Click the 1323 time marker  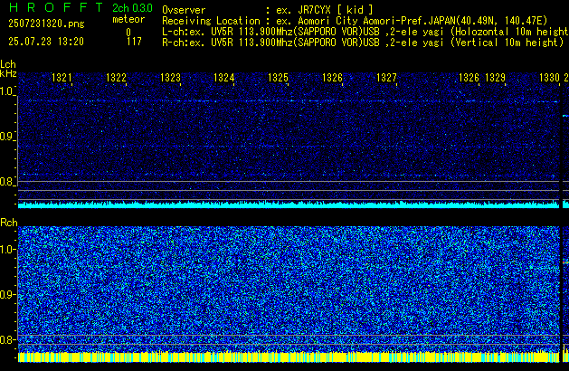click(170, 78)
